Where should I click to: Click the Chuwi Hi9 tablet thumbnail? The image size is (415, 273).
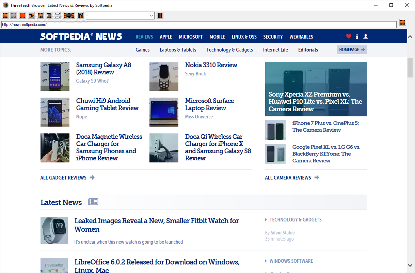click(x=55, y=112)
